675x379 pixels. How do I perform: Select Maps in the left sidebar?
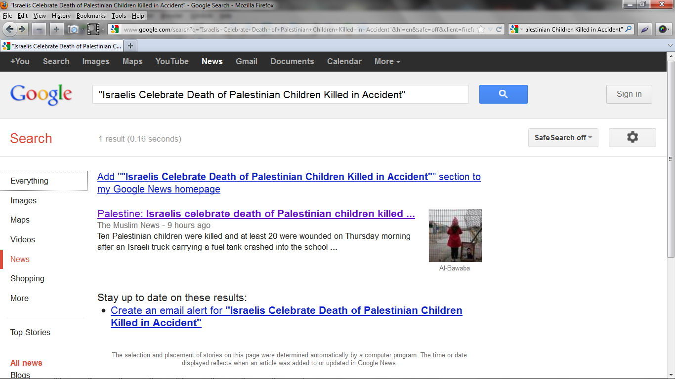[20, 220]
